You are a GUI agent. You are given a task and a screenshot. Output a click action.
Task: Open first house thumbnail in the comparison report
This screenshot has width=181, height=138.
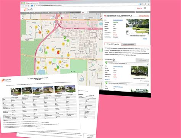coord(16,91)
